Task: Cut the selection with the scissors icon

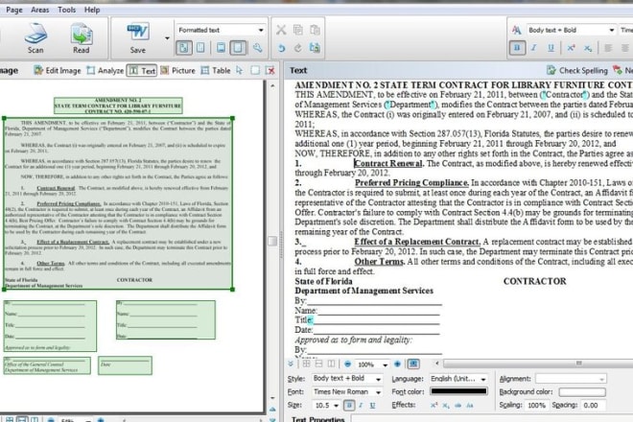Action: (x=281, y=30)
